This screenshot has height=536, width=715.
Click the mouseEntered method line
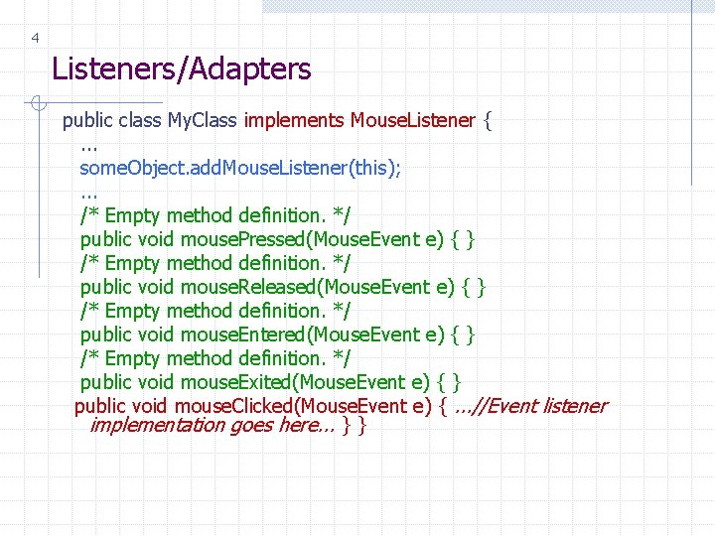click(278, 335)
